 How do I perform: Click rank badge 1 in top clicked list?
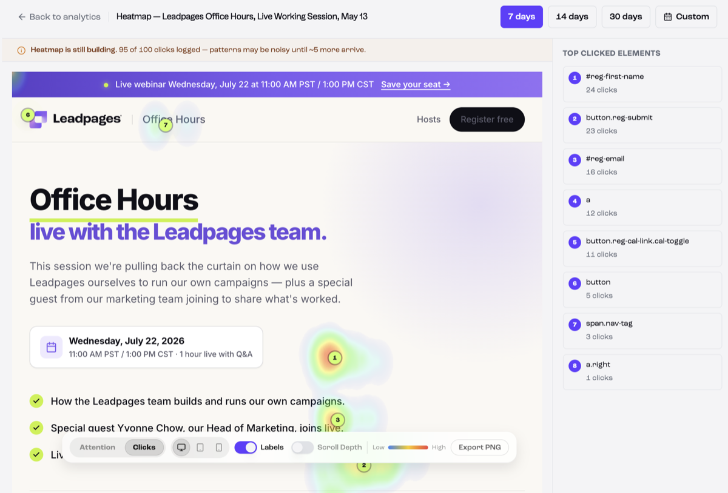(x=575, y=78)
